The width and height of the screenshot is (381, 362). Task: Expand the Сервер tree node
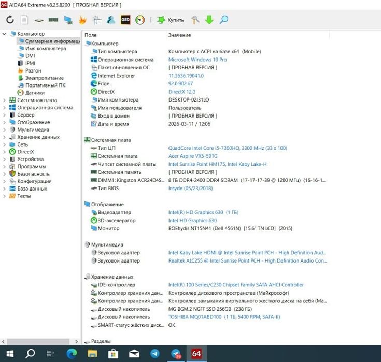[x=4, y=115]
